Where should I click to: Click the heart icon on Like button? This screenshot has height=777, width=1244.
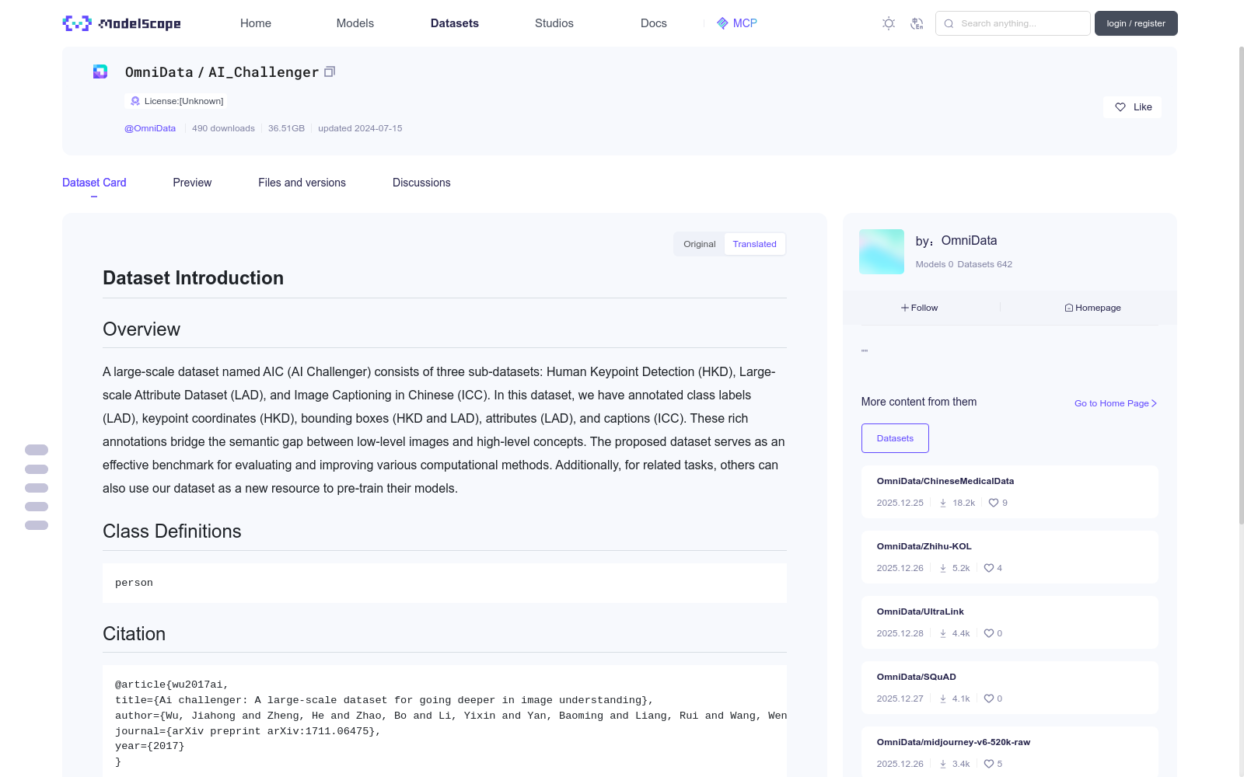coord(1120,107)
